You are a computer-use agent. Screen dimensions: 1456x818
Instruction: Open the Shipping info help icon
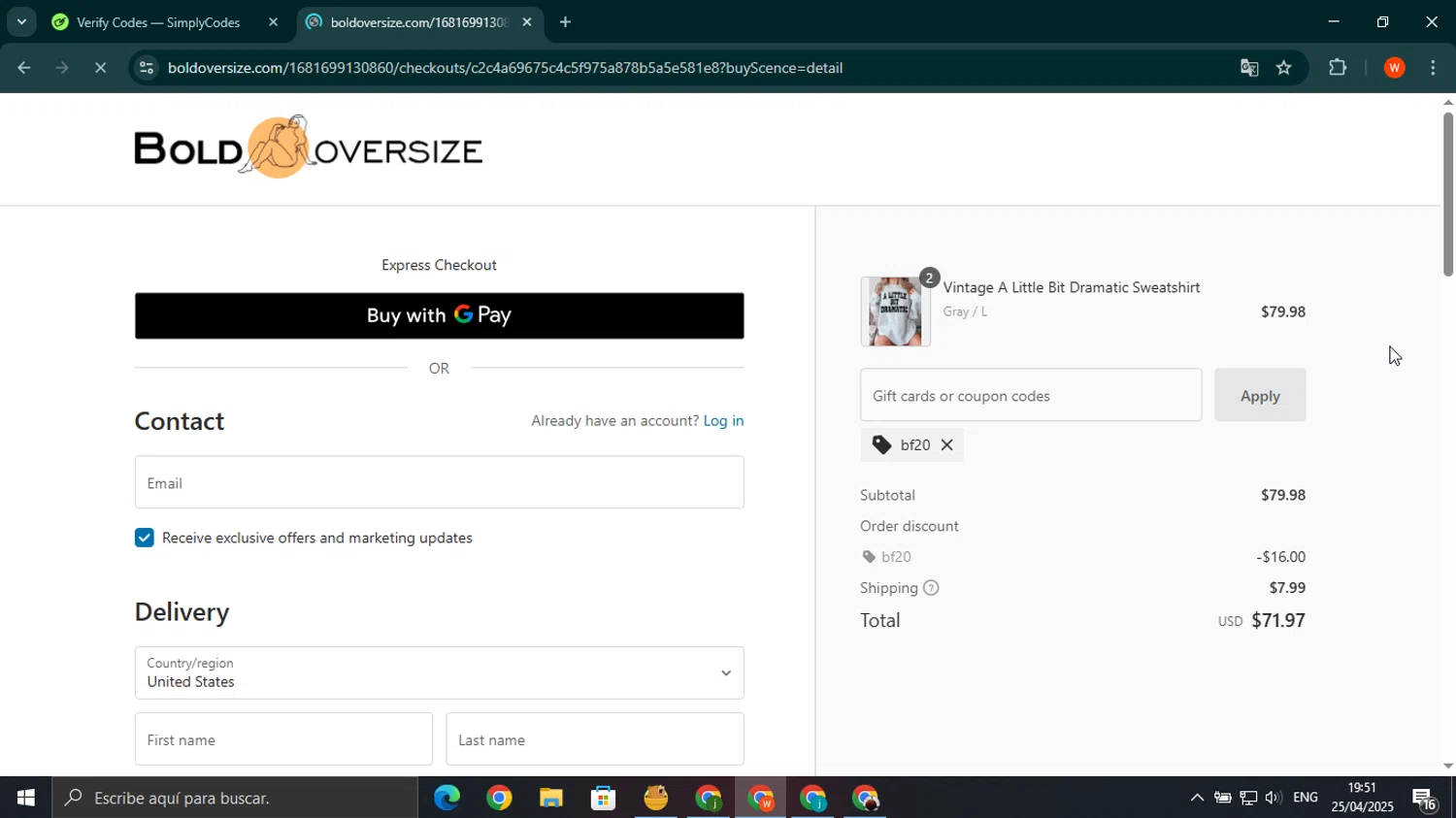point(931,588)
